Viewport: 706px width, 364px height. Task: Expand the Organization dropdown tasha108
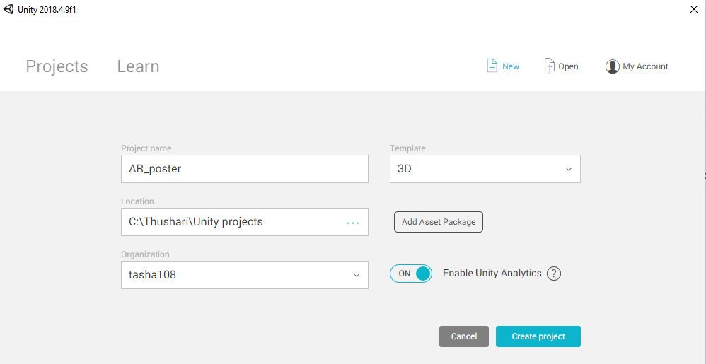(x=245, y=275)
